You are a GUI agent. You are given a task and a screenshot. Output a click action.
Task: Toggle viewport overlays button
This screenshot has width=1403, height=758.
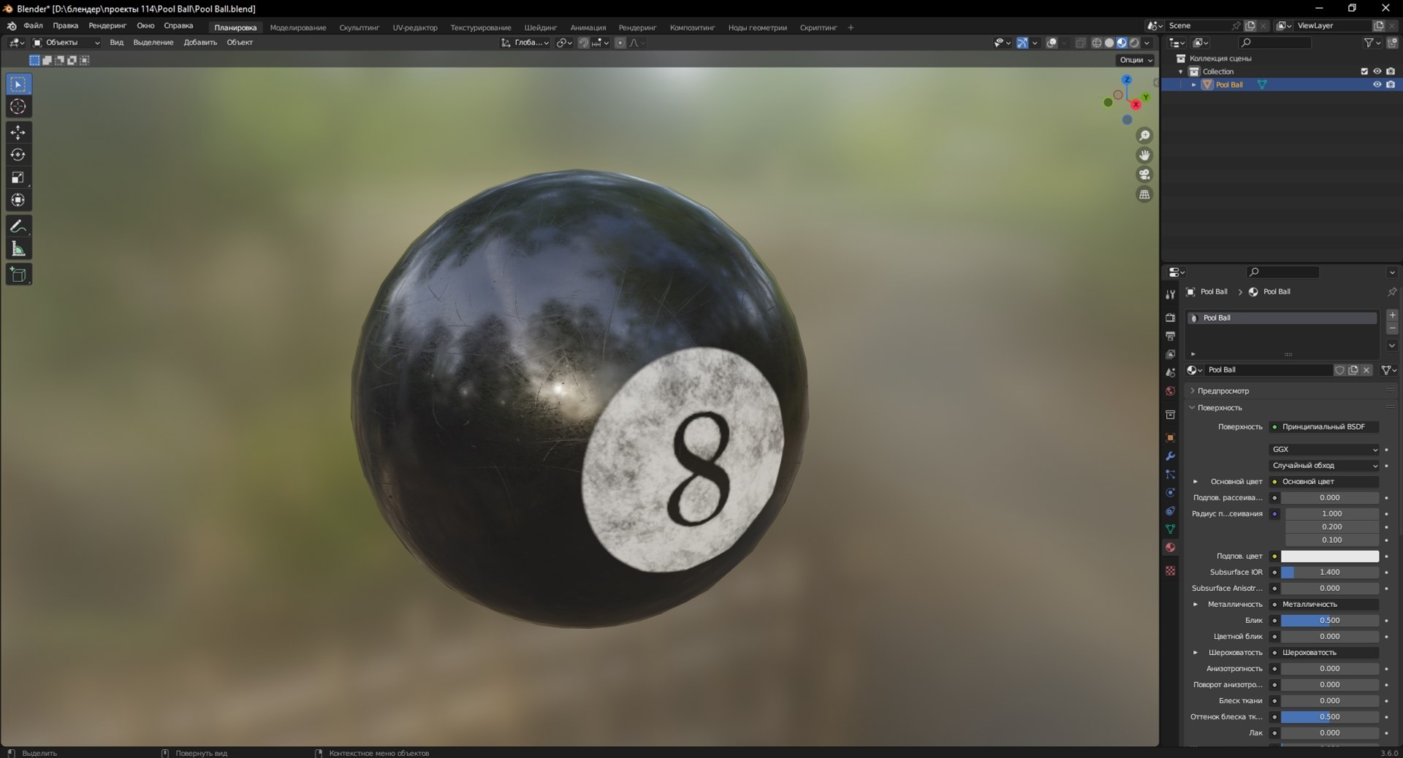coord(1052,43)
